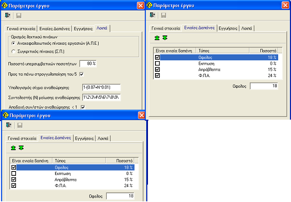This screenshot has height=202, width=291.
Task: Open the Λοιπά tab in bottom window
Action: (103, 138)
